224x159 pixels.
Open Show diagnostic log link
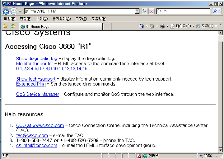click(37, 59)
